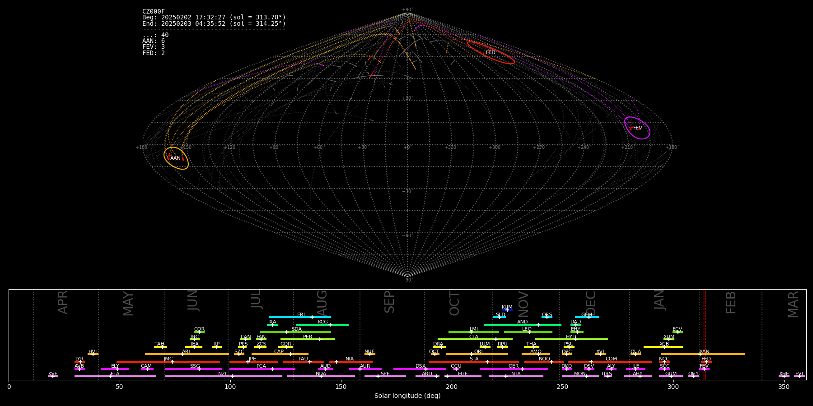Click the 'Solar longitude (deg)' axis title
813x406 pixels.
point(407,396)
